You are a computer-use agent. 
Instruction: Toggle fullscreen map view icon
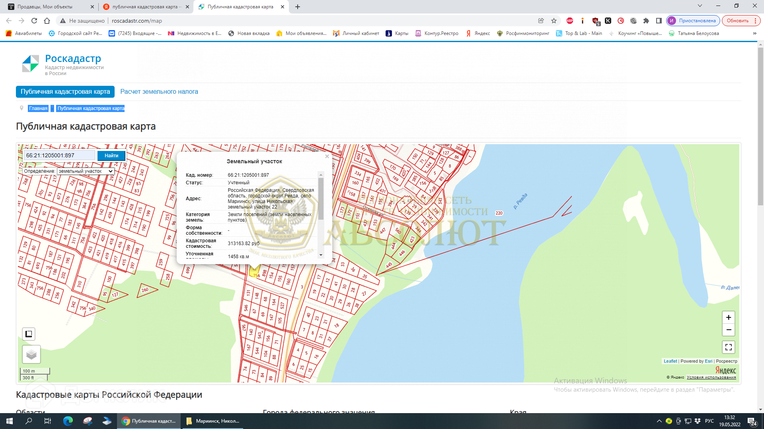tap(728, 347)
